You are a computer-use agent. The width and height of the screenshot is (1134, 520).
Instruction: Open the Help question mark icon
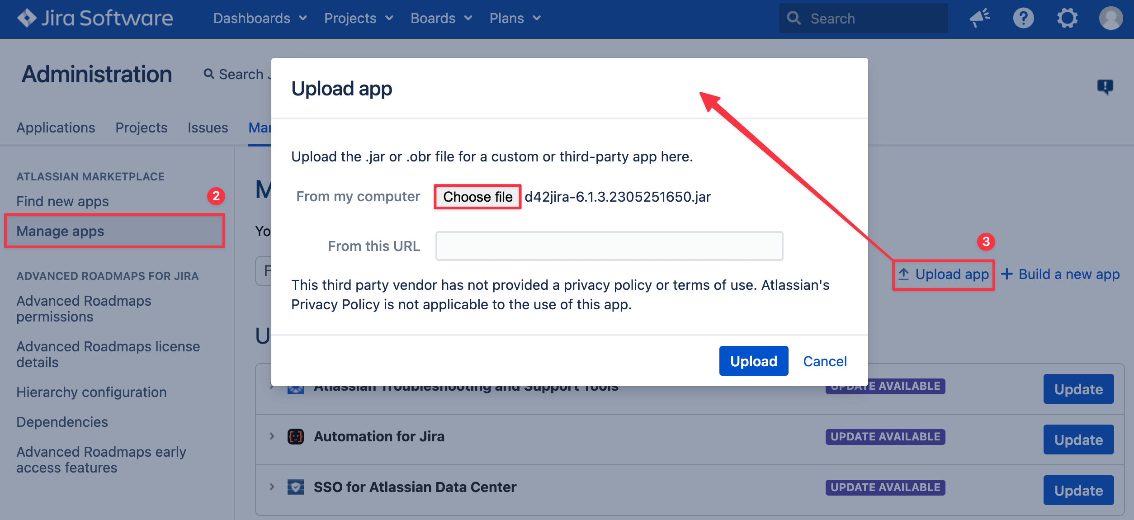[1024, 18]
